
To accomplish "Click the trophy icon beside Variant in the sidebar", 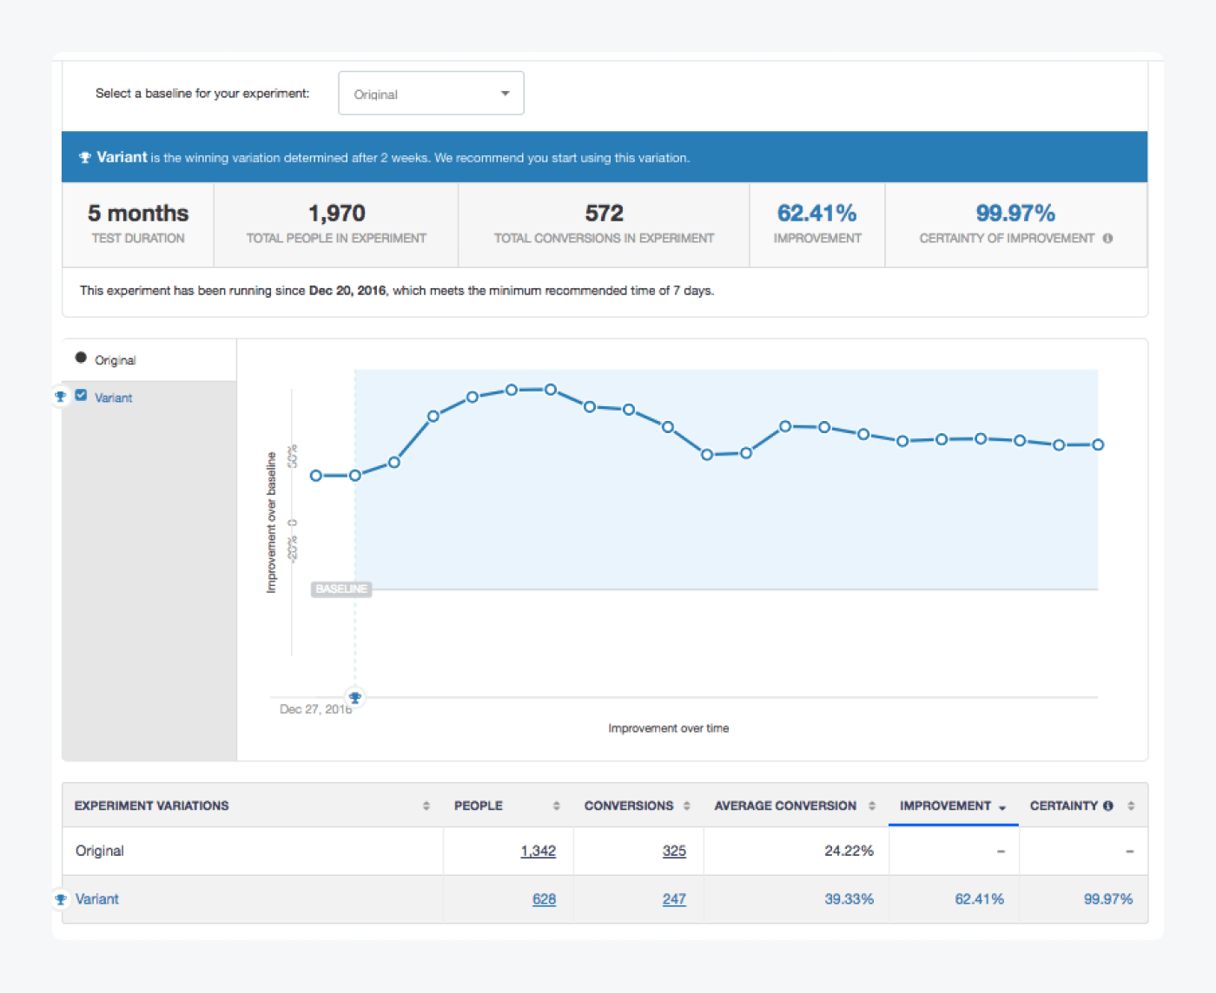I will 61,397.
